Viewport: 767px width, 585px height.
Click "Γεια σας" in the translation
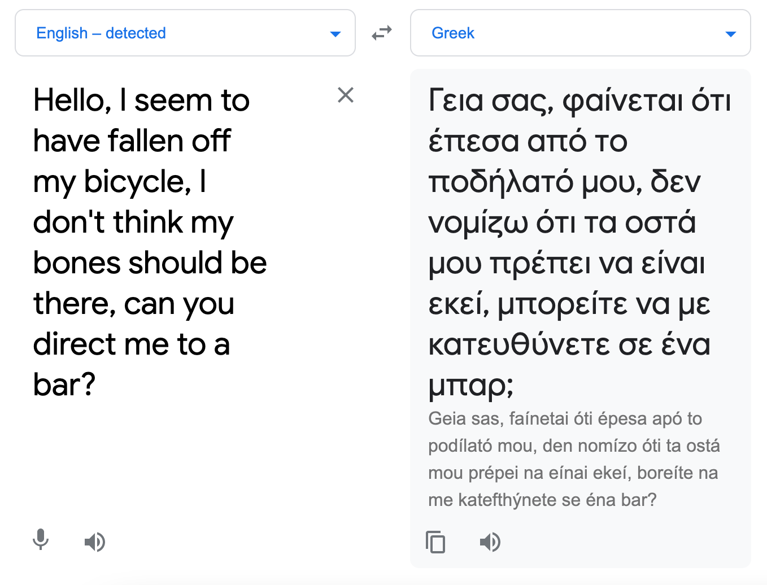490,101
